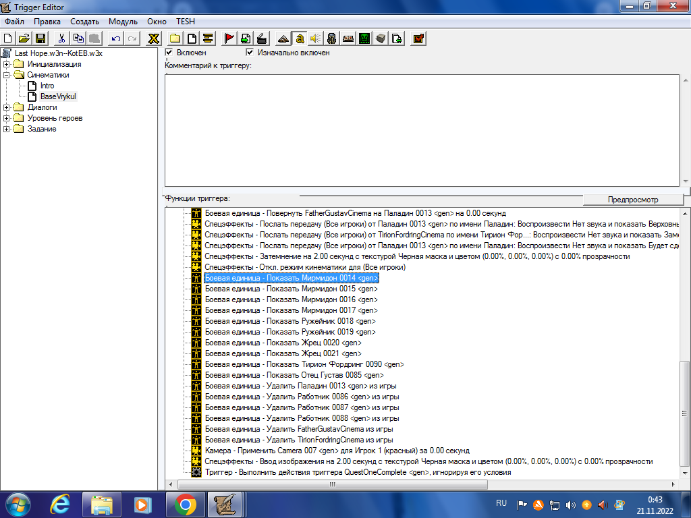Add a new trigger comment icon
This screenshot has height=518, width=691.
[208, 38]
